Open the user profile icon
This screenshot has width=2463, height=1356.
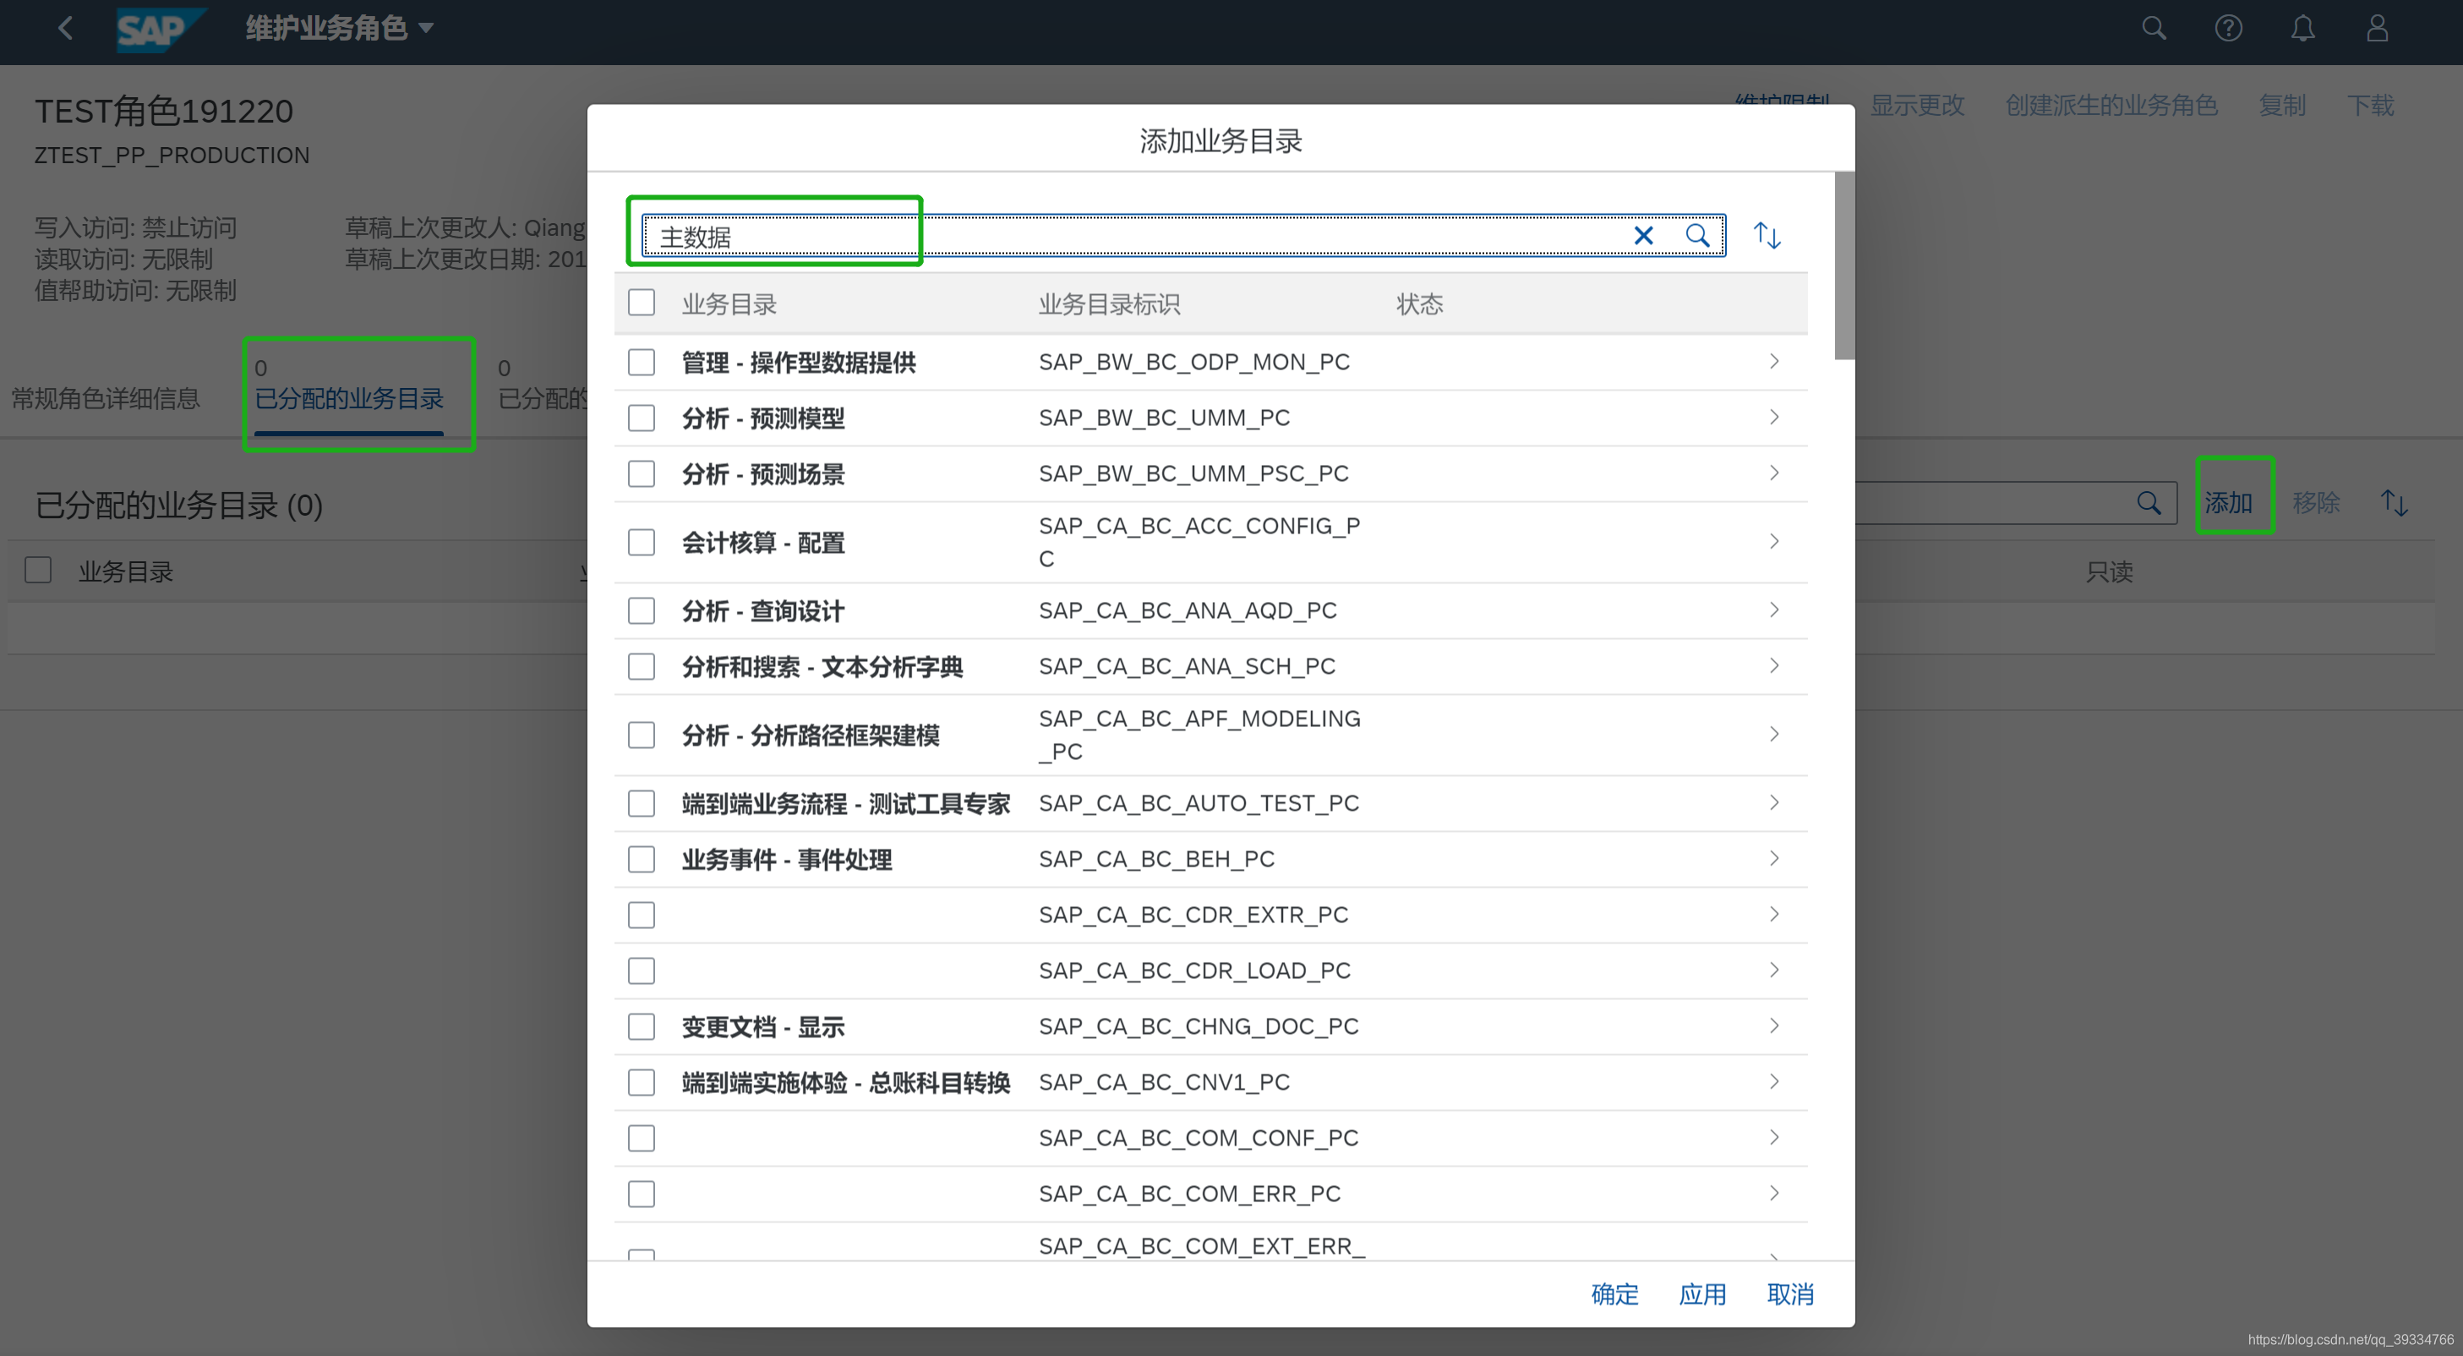coord(2377,29)
